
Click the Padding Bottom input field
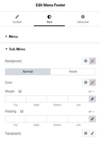[57, 119]
